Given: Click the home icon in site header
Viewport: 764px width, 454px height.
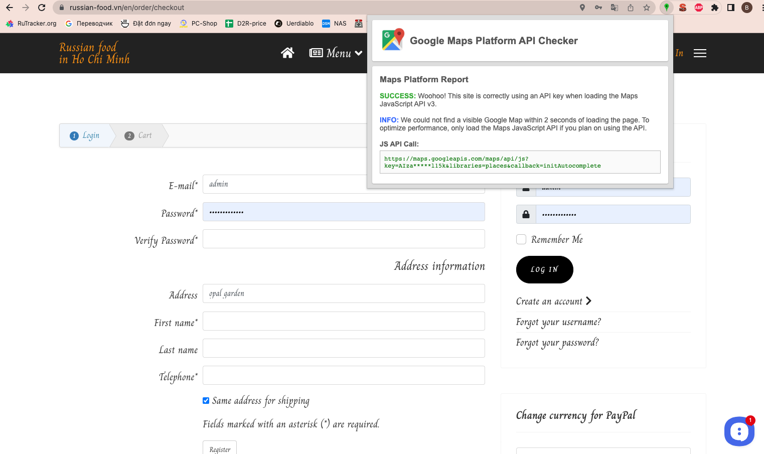Looking at the screenshot, I should point(287,53).
